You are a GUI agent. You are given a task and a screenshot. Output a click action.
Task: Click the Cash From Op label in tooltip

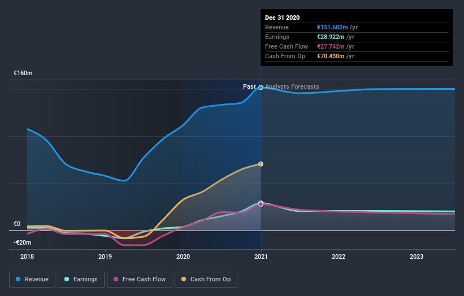pyautogui.click(x=285, y=56)
